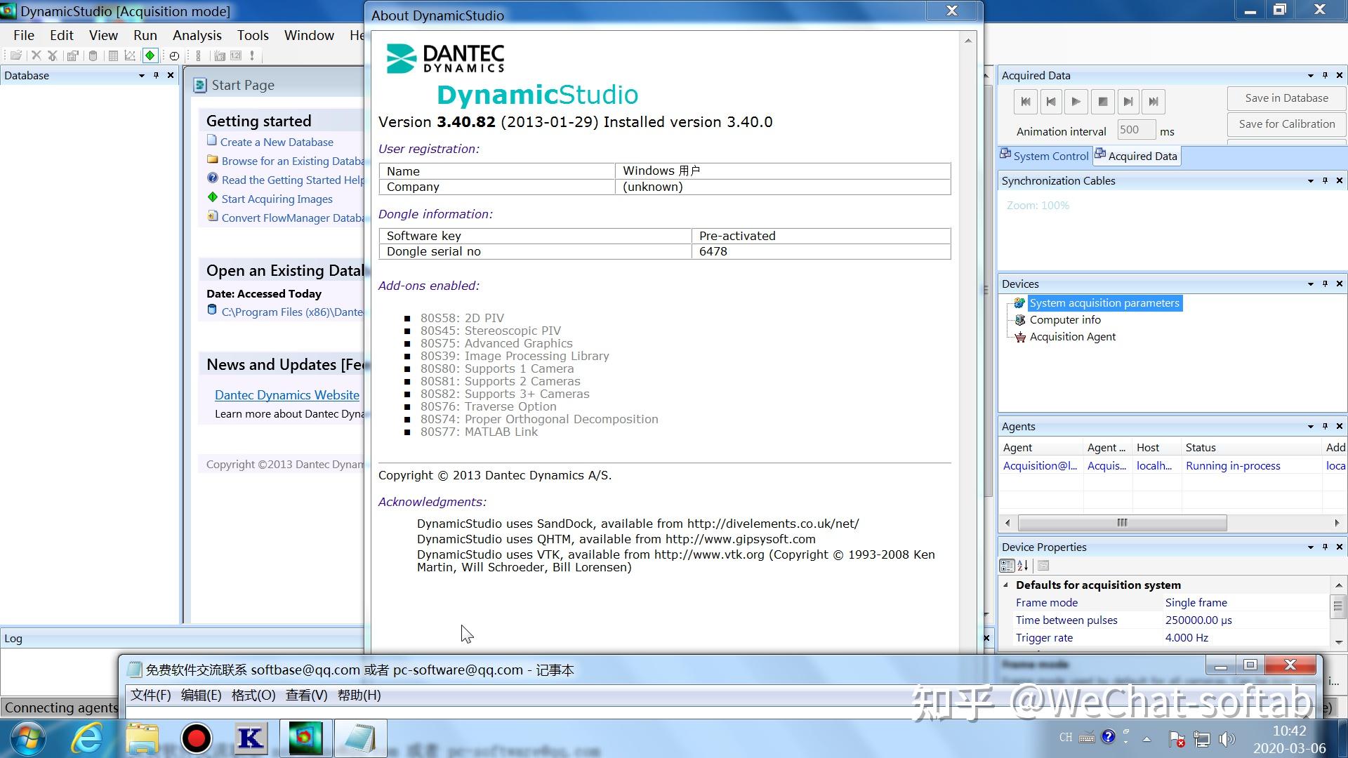This screenshot has height=758, width=1348.
Task: Click the open database folder toolbar icon
Action: click(x=15, y=55)
